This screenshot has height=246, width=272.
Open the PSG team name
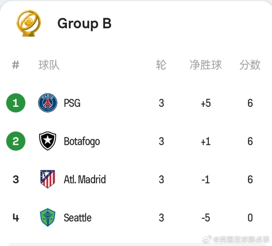(72, 103)
